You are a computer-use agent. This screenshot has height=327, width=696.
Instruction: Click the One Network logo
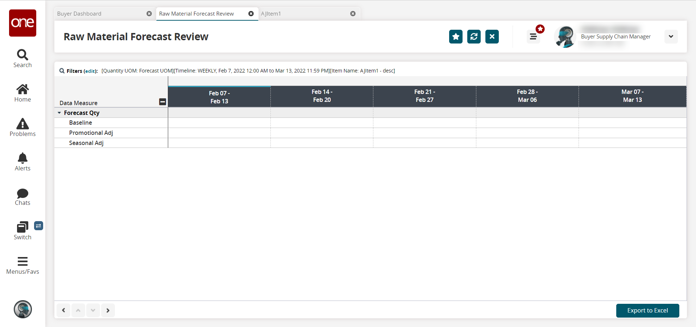[x=22, y=23]
